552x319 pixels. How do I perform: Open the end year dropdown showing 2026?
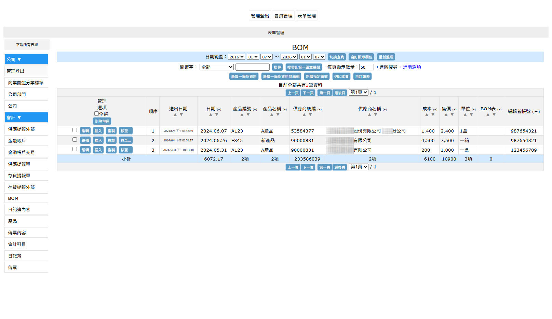tap(289, 57)
